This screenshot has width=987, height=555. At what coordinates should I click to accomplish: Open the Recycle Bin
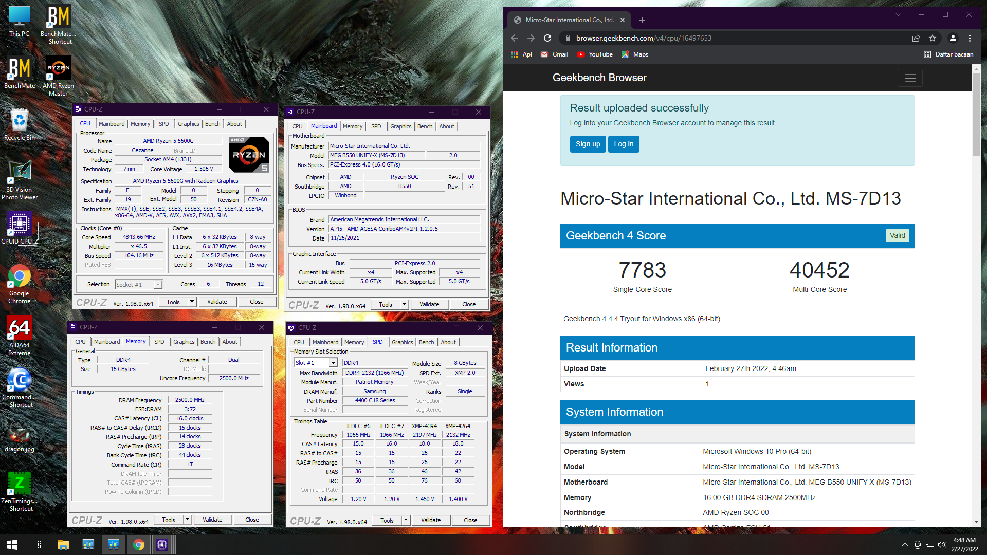click(x=20, y=124)
